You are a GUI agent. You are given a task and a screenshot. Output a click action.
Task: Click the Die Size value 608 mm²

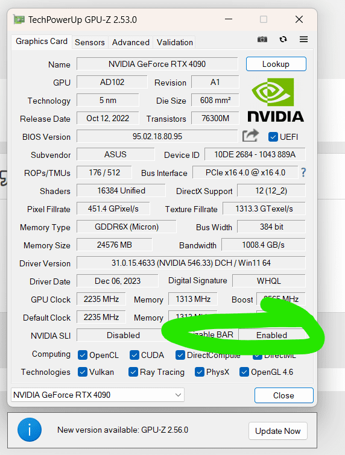(215, 101)
